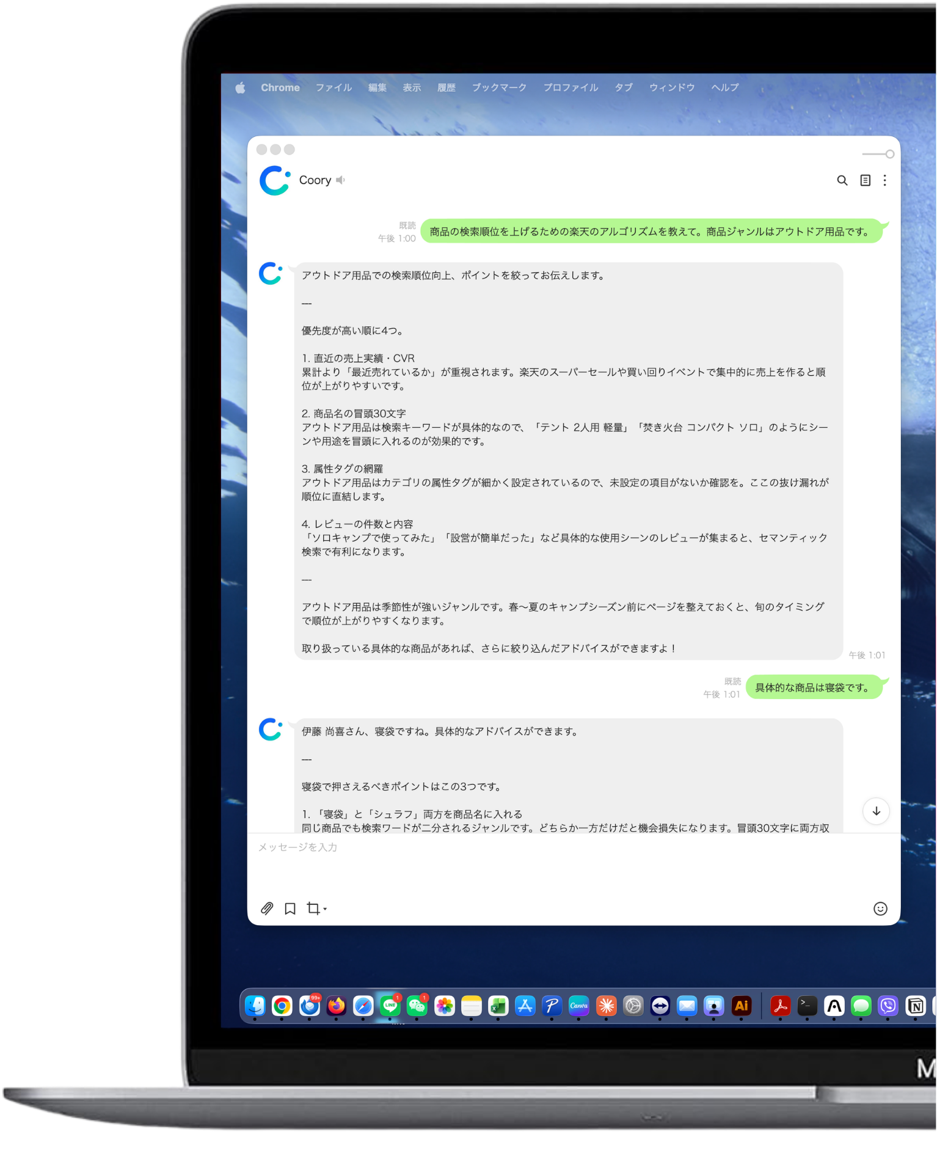Click the user message 具体的な商品は寝袋です。
Image resolution: width=937 pixels, height=1153 pixels.
point(814,687)
